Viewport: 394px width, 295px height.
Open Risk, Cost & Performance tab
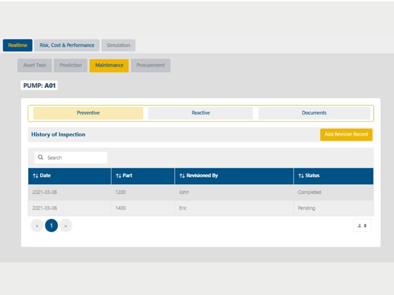(67, 45)
